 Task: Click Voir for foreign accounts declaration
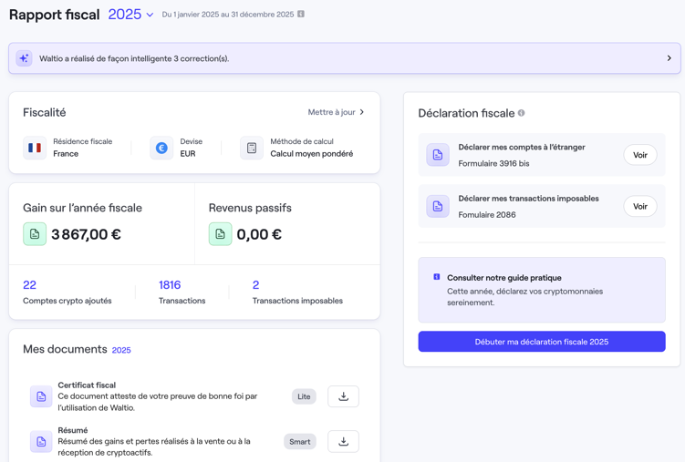(x=639, y=155)
